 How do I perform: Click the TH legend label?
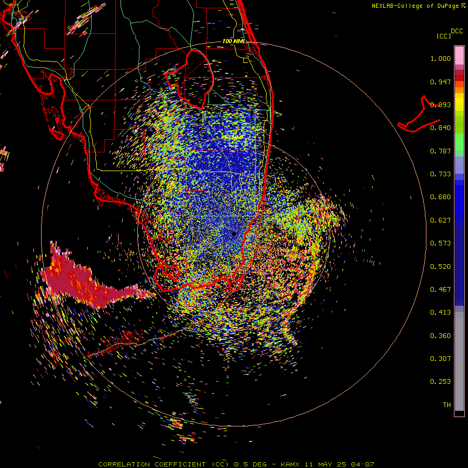[447, 405]
